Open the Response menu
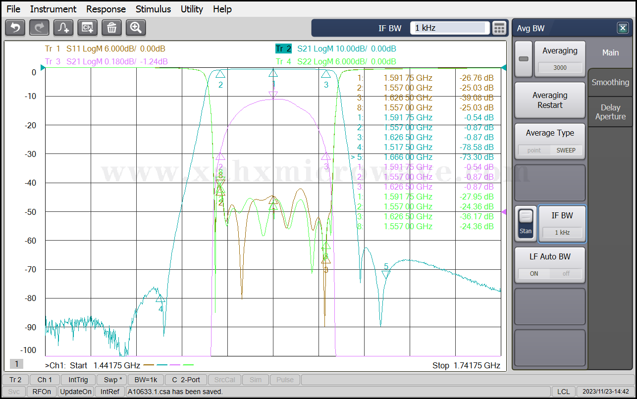Image resolution: width=637 pixels, height=399 pixels. 106,9
